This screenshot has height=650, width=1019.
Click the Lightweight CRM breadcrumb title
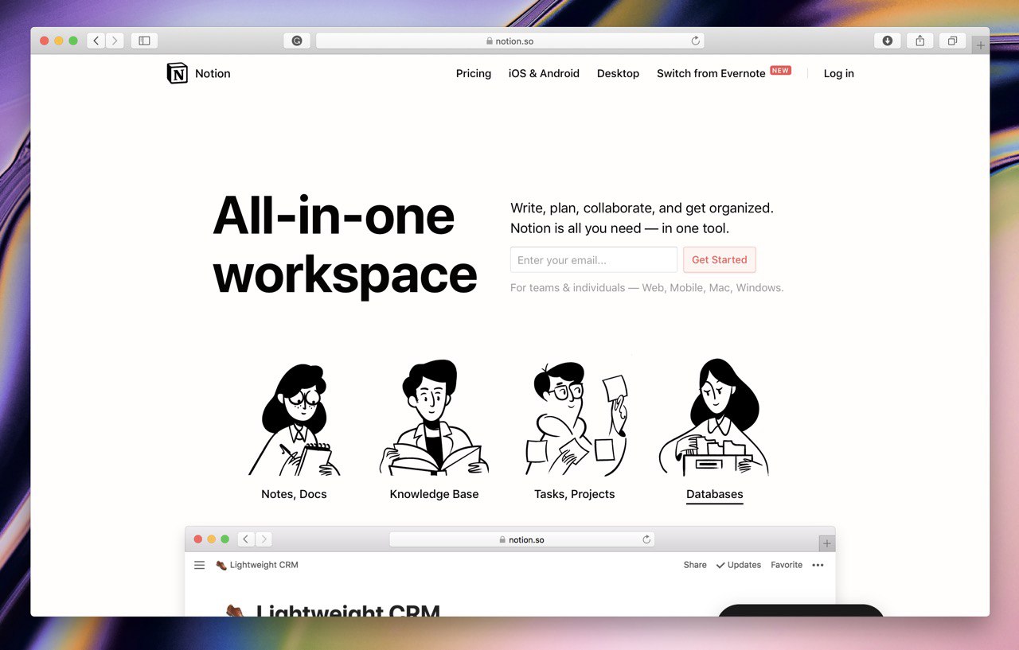(x=264, y=565)
